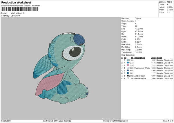Screen dimensions: 174x123
Task: Click the Zoom value '1:1'
Action: point(168,12)
